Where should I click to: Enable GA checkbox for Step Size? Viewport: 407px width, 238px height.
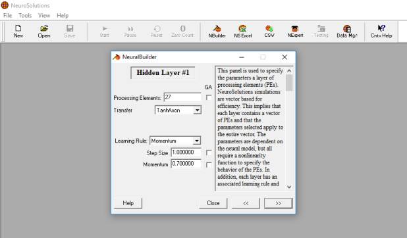click(209, 153)
